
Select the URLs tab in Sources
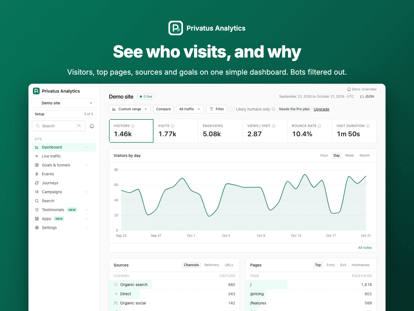click(x=229, y=265)
